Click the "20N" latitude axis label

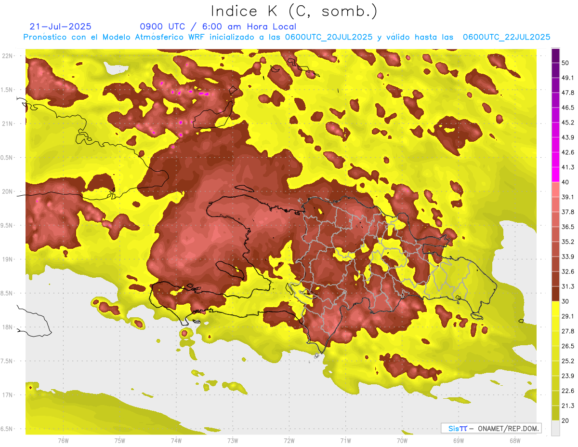point(8,191)
